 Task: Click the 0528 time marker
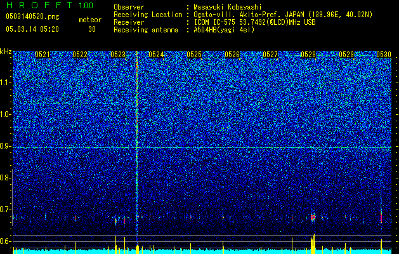pos(308,55)
